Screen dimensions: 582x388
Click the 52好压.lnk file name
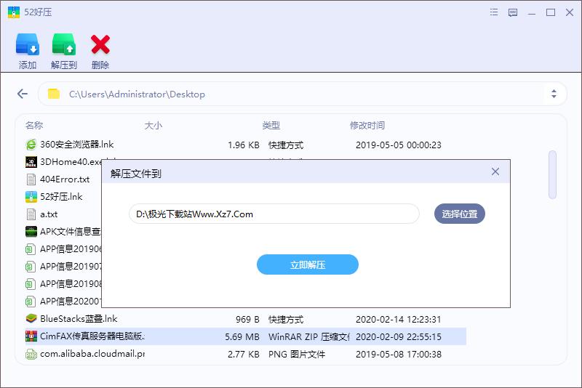[x=61, y=197]
